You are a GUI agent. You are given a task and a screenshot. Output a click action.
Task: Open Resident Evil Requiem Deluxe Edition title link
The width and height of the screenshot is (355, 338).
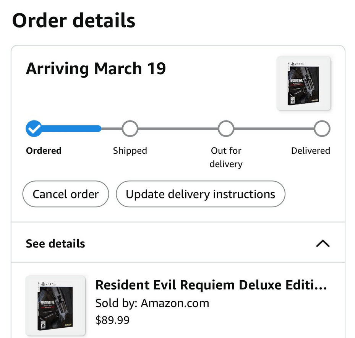(x=211, y=285)
